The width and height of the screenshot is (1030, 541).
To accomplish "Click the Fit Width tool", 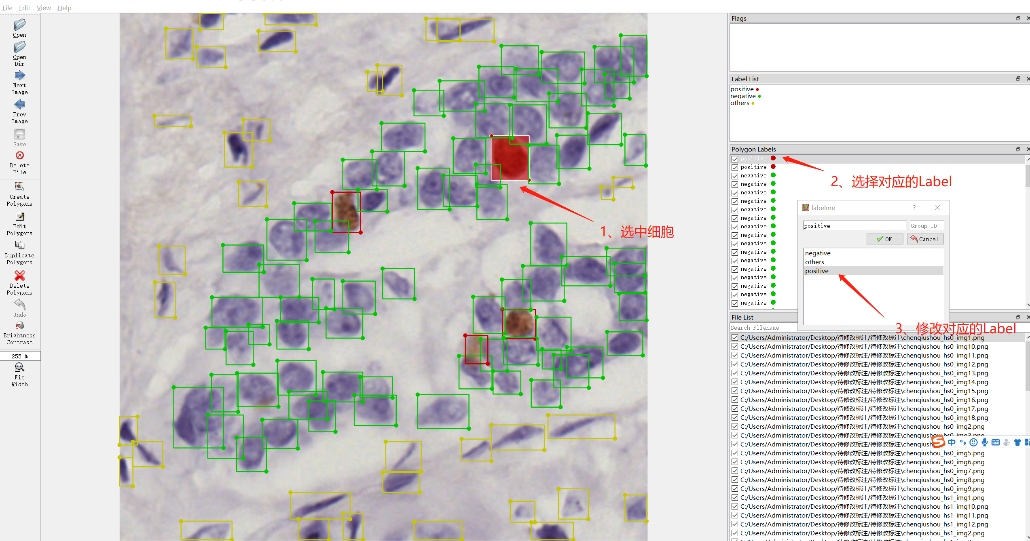I will 19,375.
